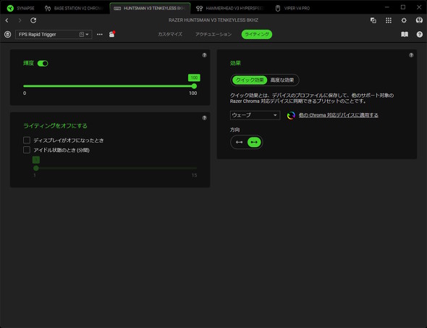Go back with the left arrow
427x328 pixels.
(x=7, y=20)
